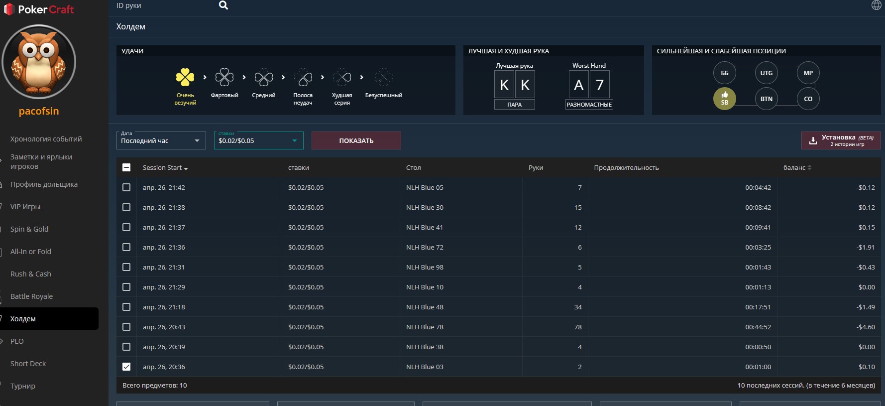This screenshot has width=885, height=406.
Task: Sort by баланс column
Action: tap(797, 168)
